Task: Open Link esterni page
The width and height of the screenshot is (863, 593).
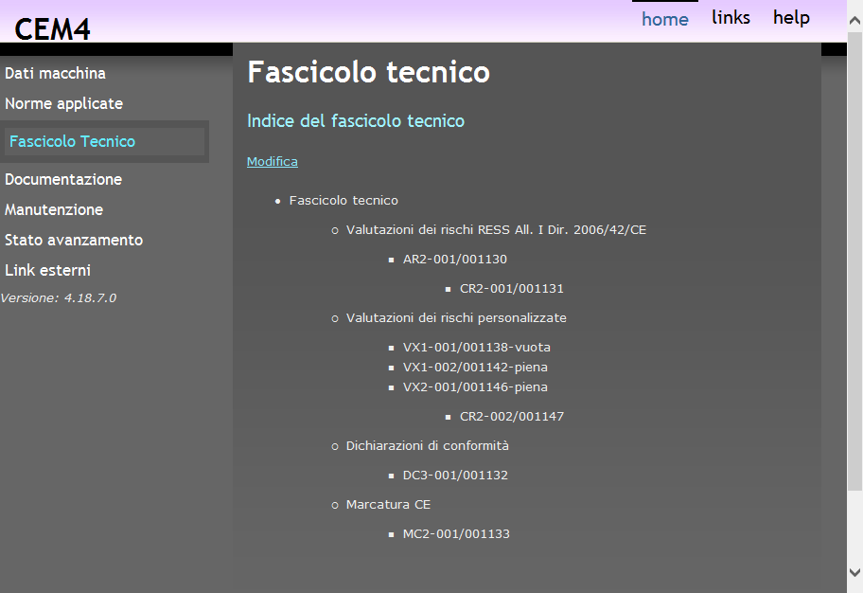Action: pos(47,270)
